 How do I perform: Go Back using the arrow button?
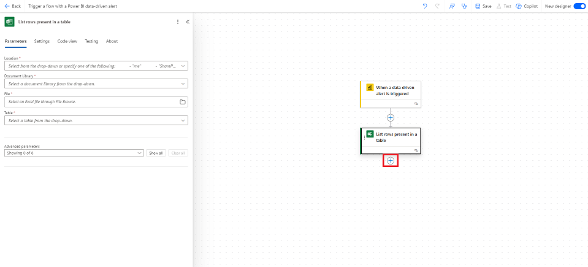[x=12, y=6]
